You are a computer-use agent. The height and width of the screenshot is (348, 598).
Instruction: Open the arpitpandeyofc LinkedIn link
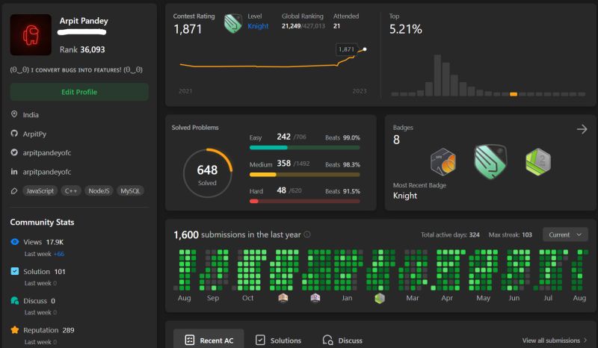(x=47, y=172)
